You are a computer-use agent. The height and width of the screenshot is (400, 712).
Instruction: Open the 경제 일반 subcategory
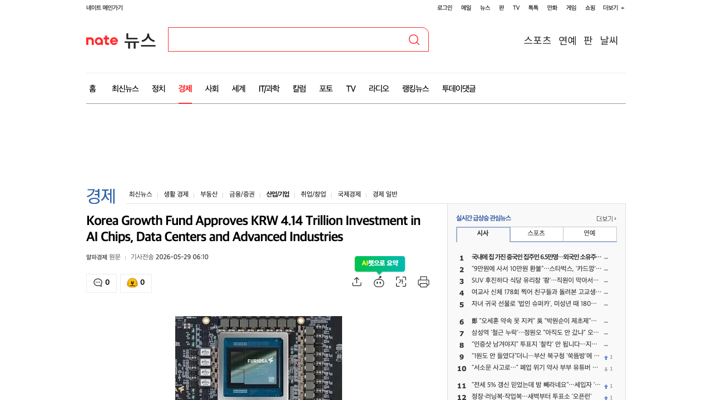[385, 194]
